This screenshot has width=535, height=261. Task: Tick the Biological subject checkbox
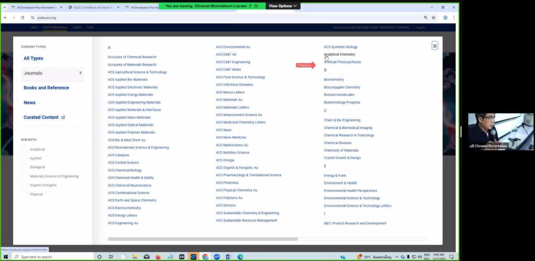click(24, 167)
